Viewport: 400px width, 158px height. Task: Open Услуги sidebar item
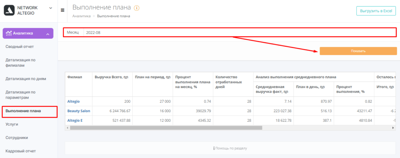tap(12, 124)
